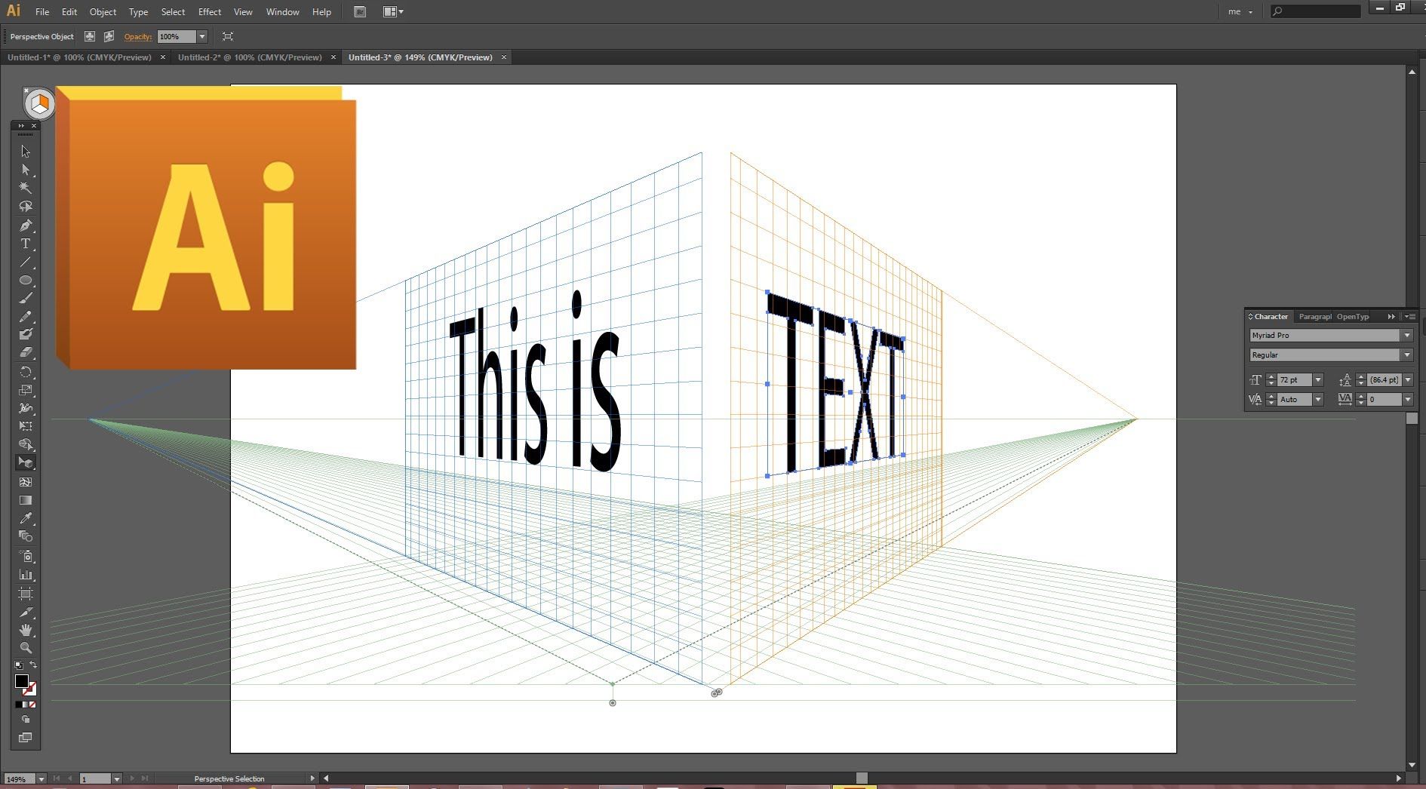Image resolution: width=1426 pixels, height=789 pixels.
Task: Select the Rotate tool
Action: tap(26, 372)
